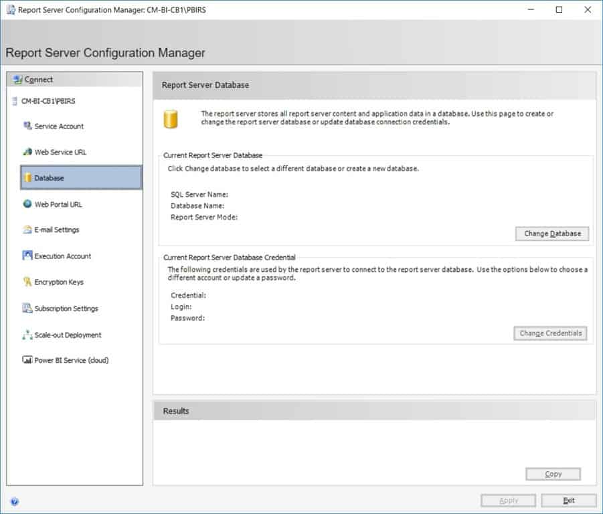Click the Database Name label
Screen dimensions: 603x514
point(197,205)
